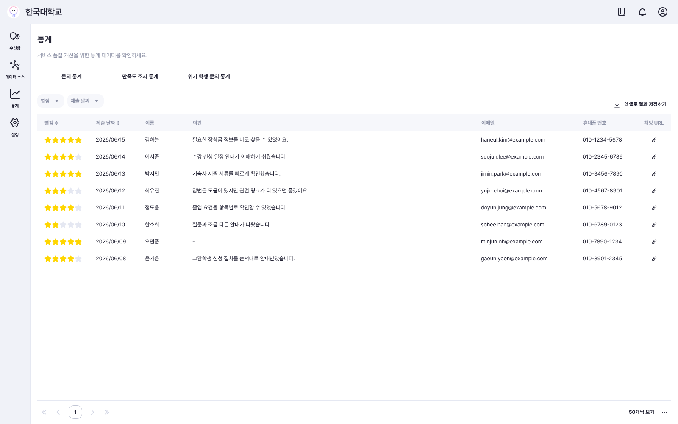Click phone number 010-3456-7890
Viewport: 678px width, 424px height.
(x=603, y=174)
